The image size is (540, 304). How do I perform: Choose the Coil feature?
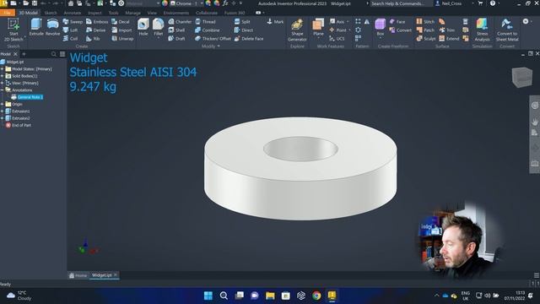(x=70, y=39)
